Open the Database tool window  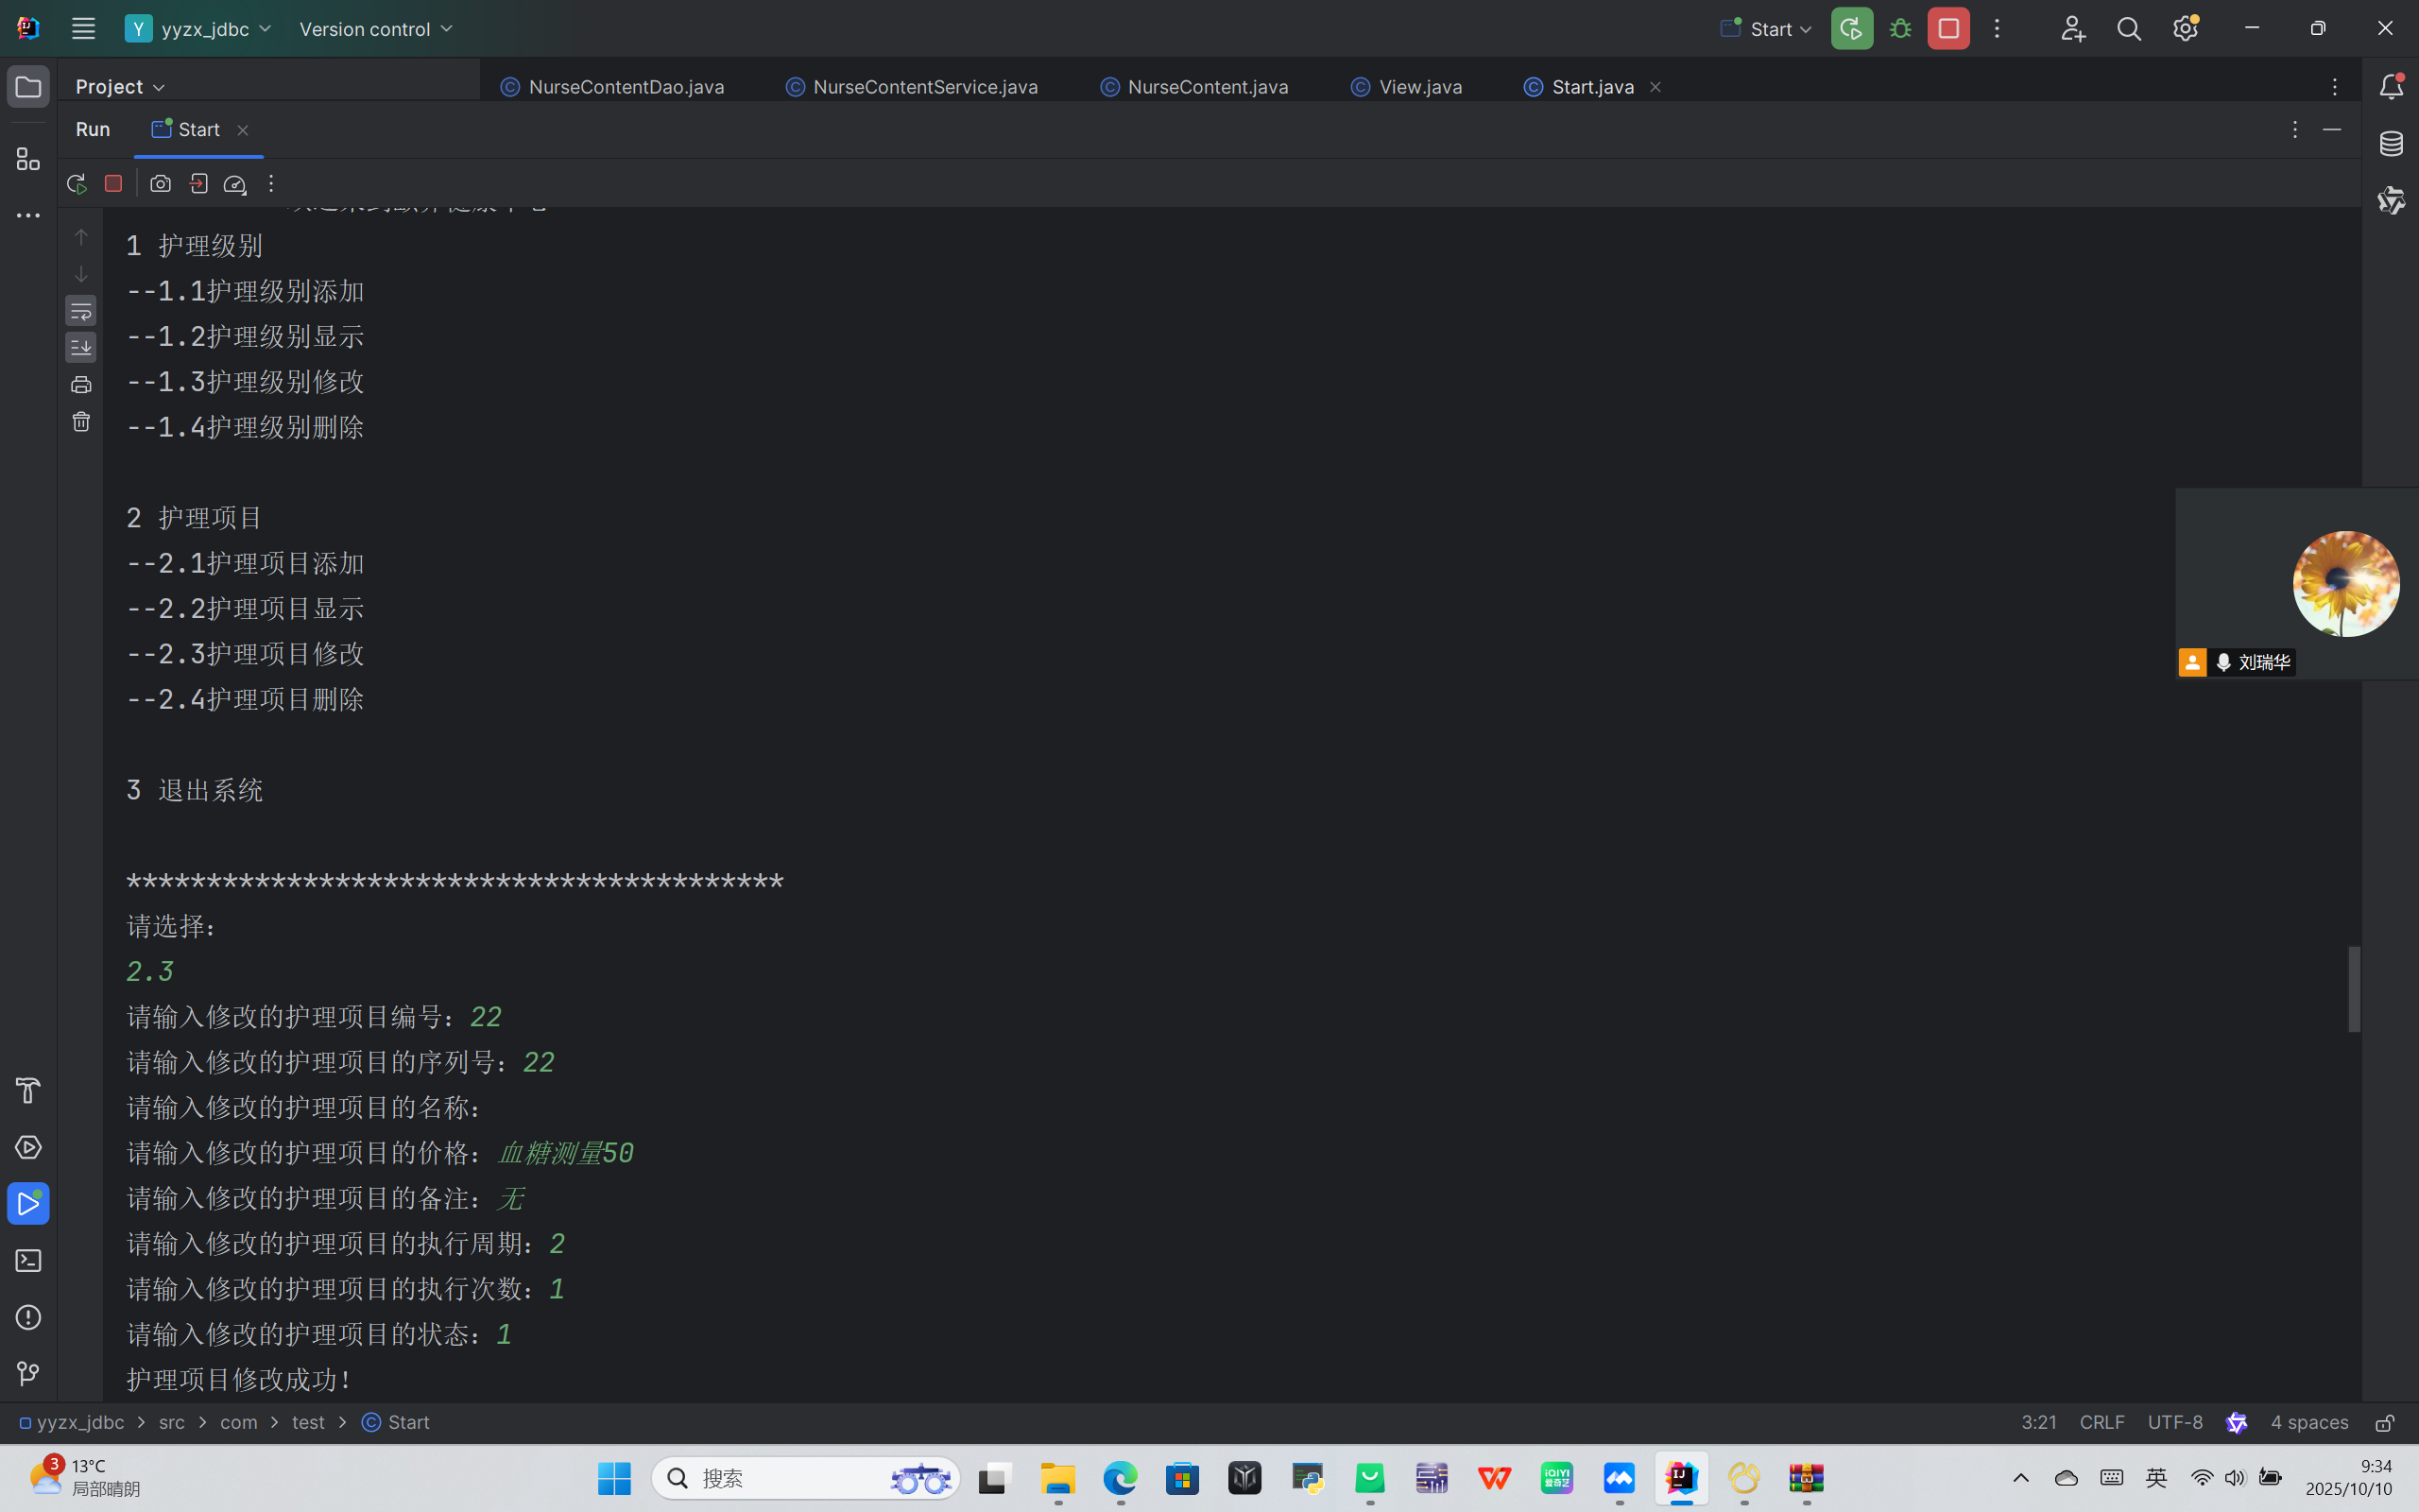(x=2391, y=144)
